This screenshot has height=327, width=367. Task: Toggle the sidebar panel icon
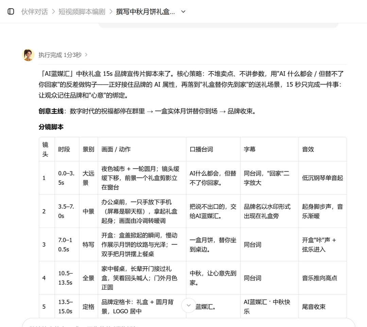11,12
